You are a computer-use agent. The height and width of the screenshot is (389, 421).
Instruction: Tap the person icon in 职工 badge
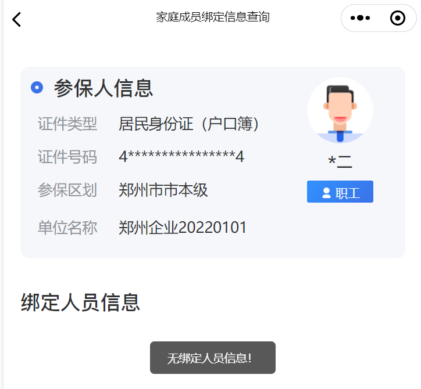pyautogui.click(x=326, y=193)
